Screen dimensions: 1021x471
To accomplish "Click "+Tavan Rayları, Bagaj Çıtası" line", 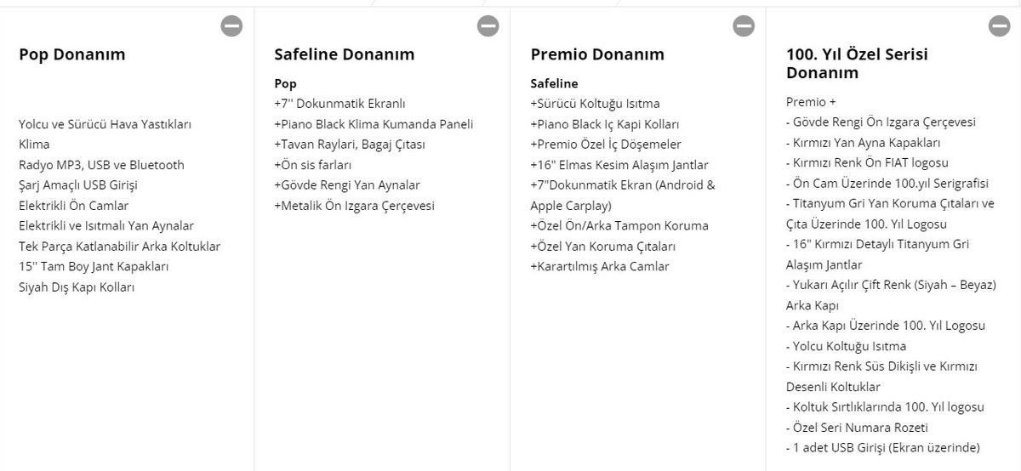I will point(350,145).
